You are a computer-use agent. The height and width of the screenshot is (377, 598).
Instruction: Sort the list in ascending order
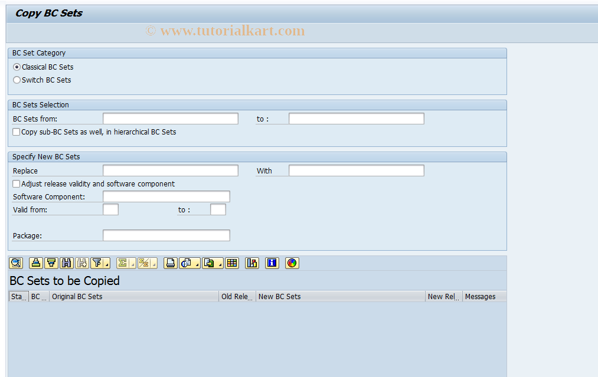coord(35,263)
